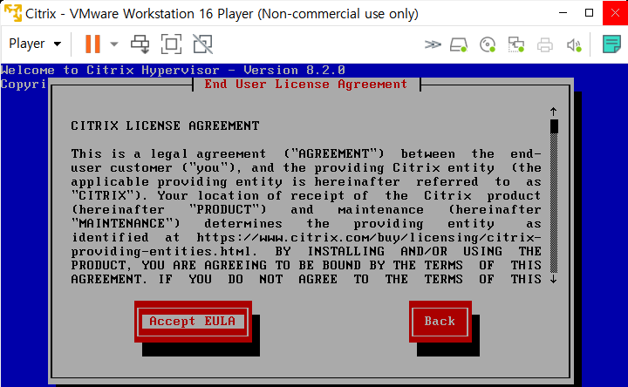Minimize the VMware Player window
The image size is (628, 387).
[563, 13]
